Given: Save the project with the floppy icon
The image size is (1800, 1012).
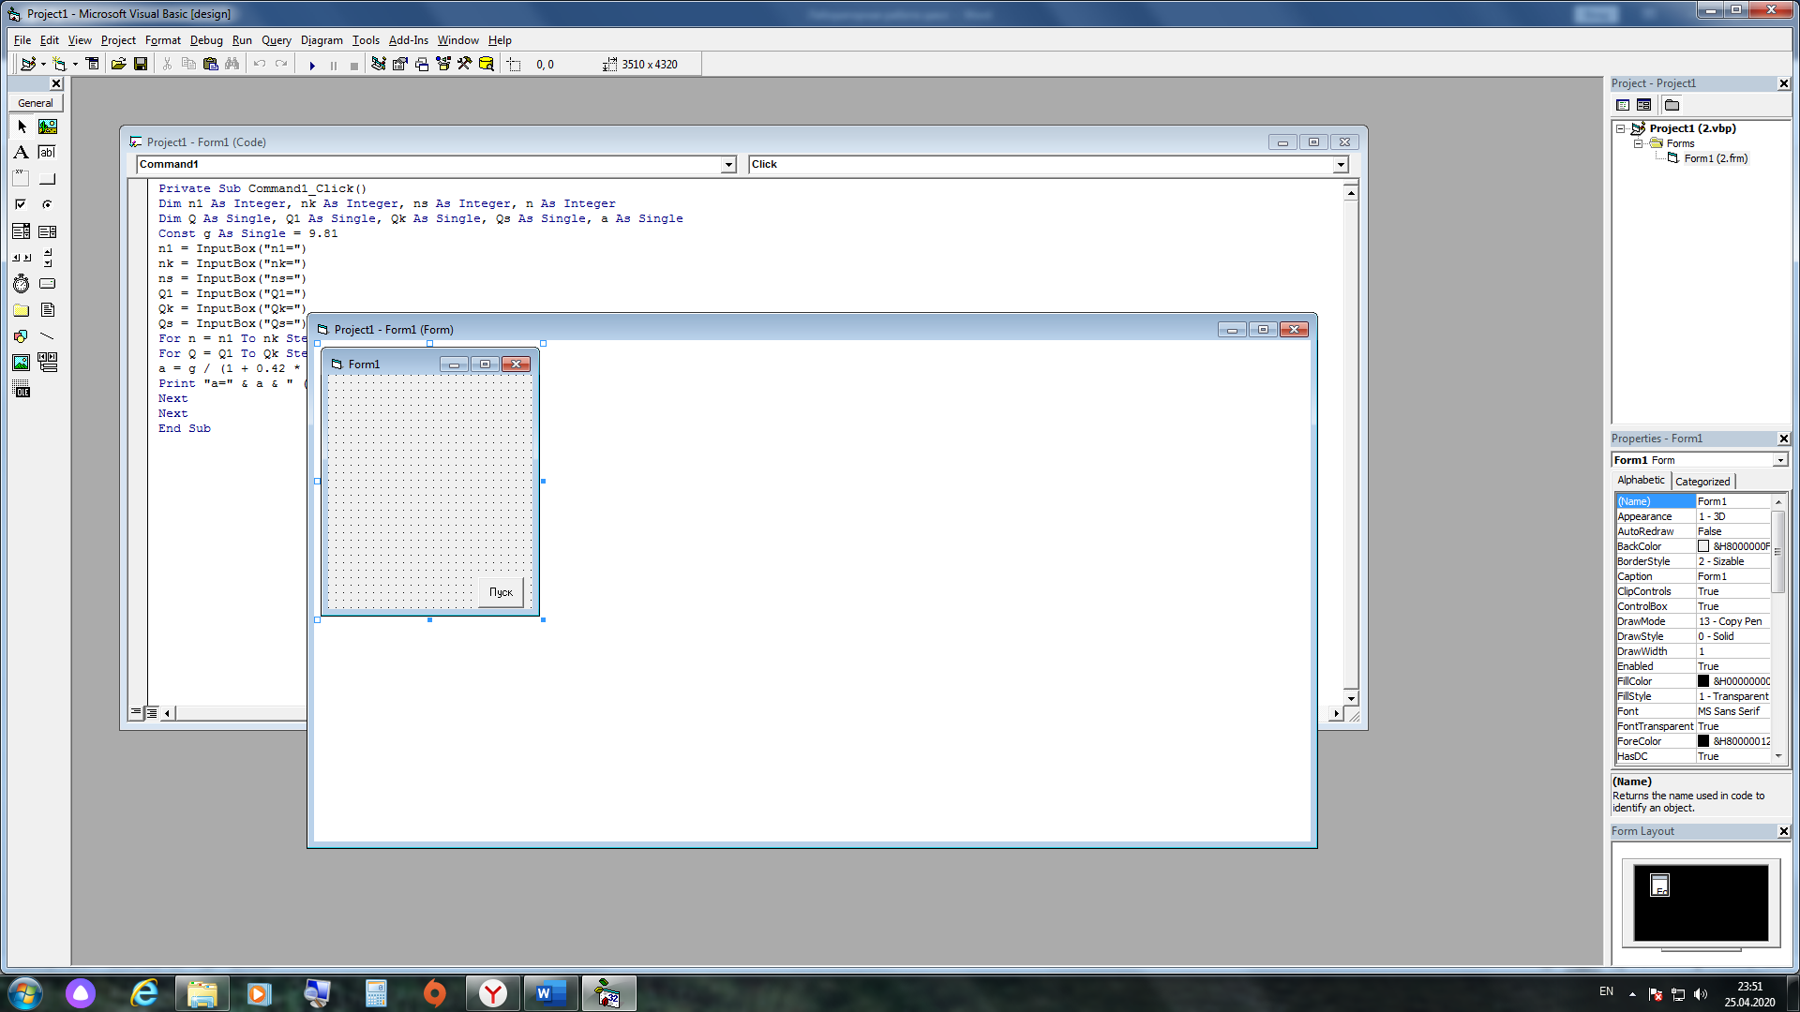Looking at the screenshot, I should coord(141,64).
